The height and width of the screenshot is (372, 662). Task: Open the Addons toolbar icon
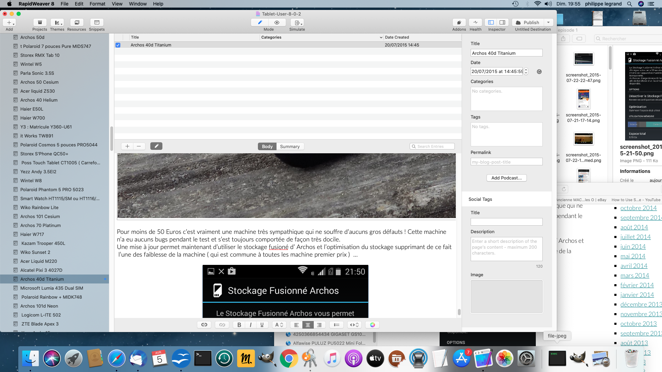(x=459, y=22)
